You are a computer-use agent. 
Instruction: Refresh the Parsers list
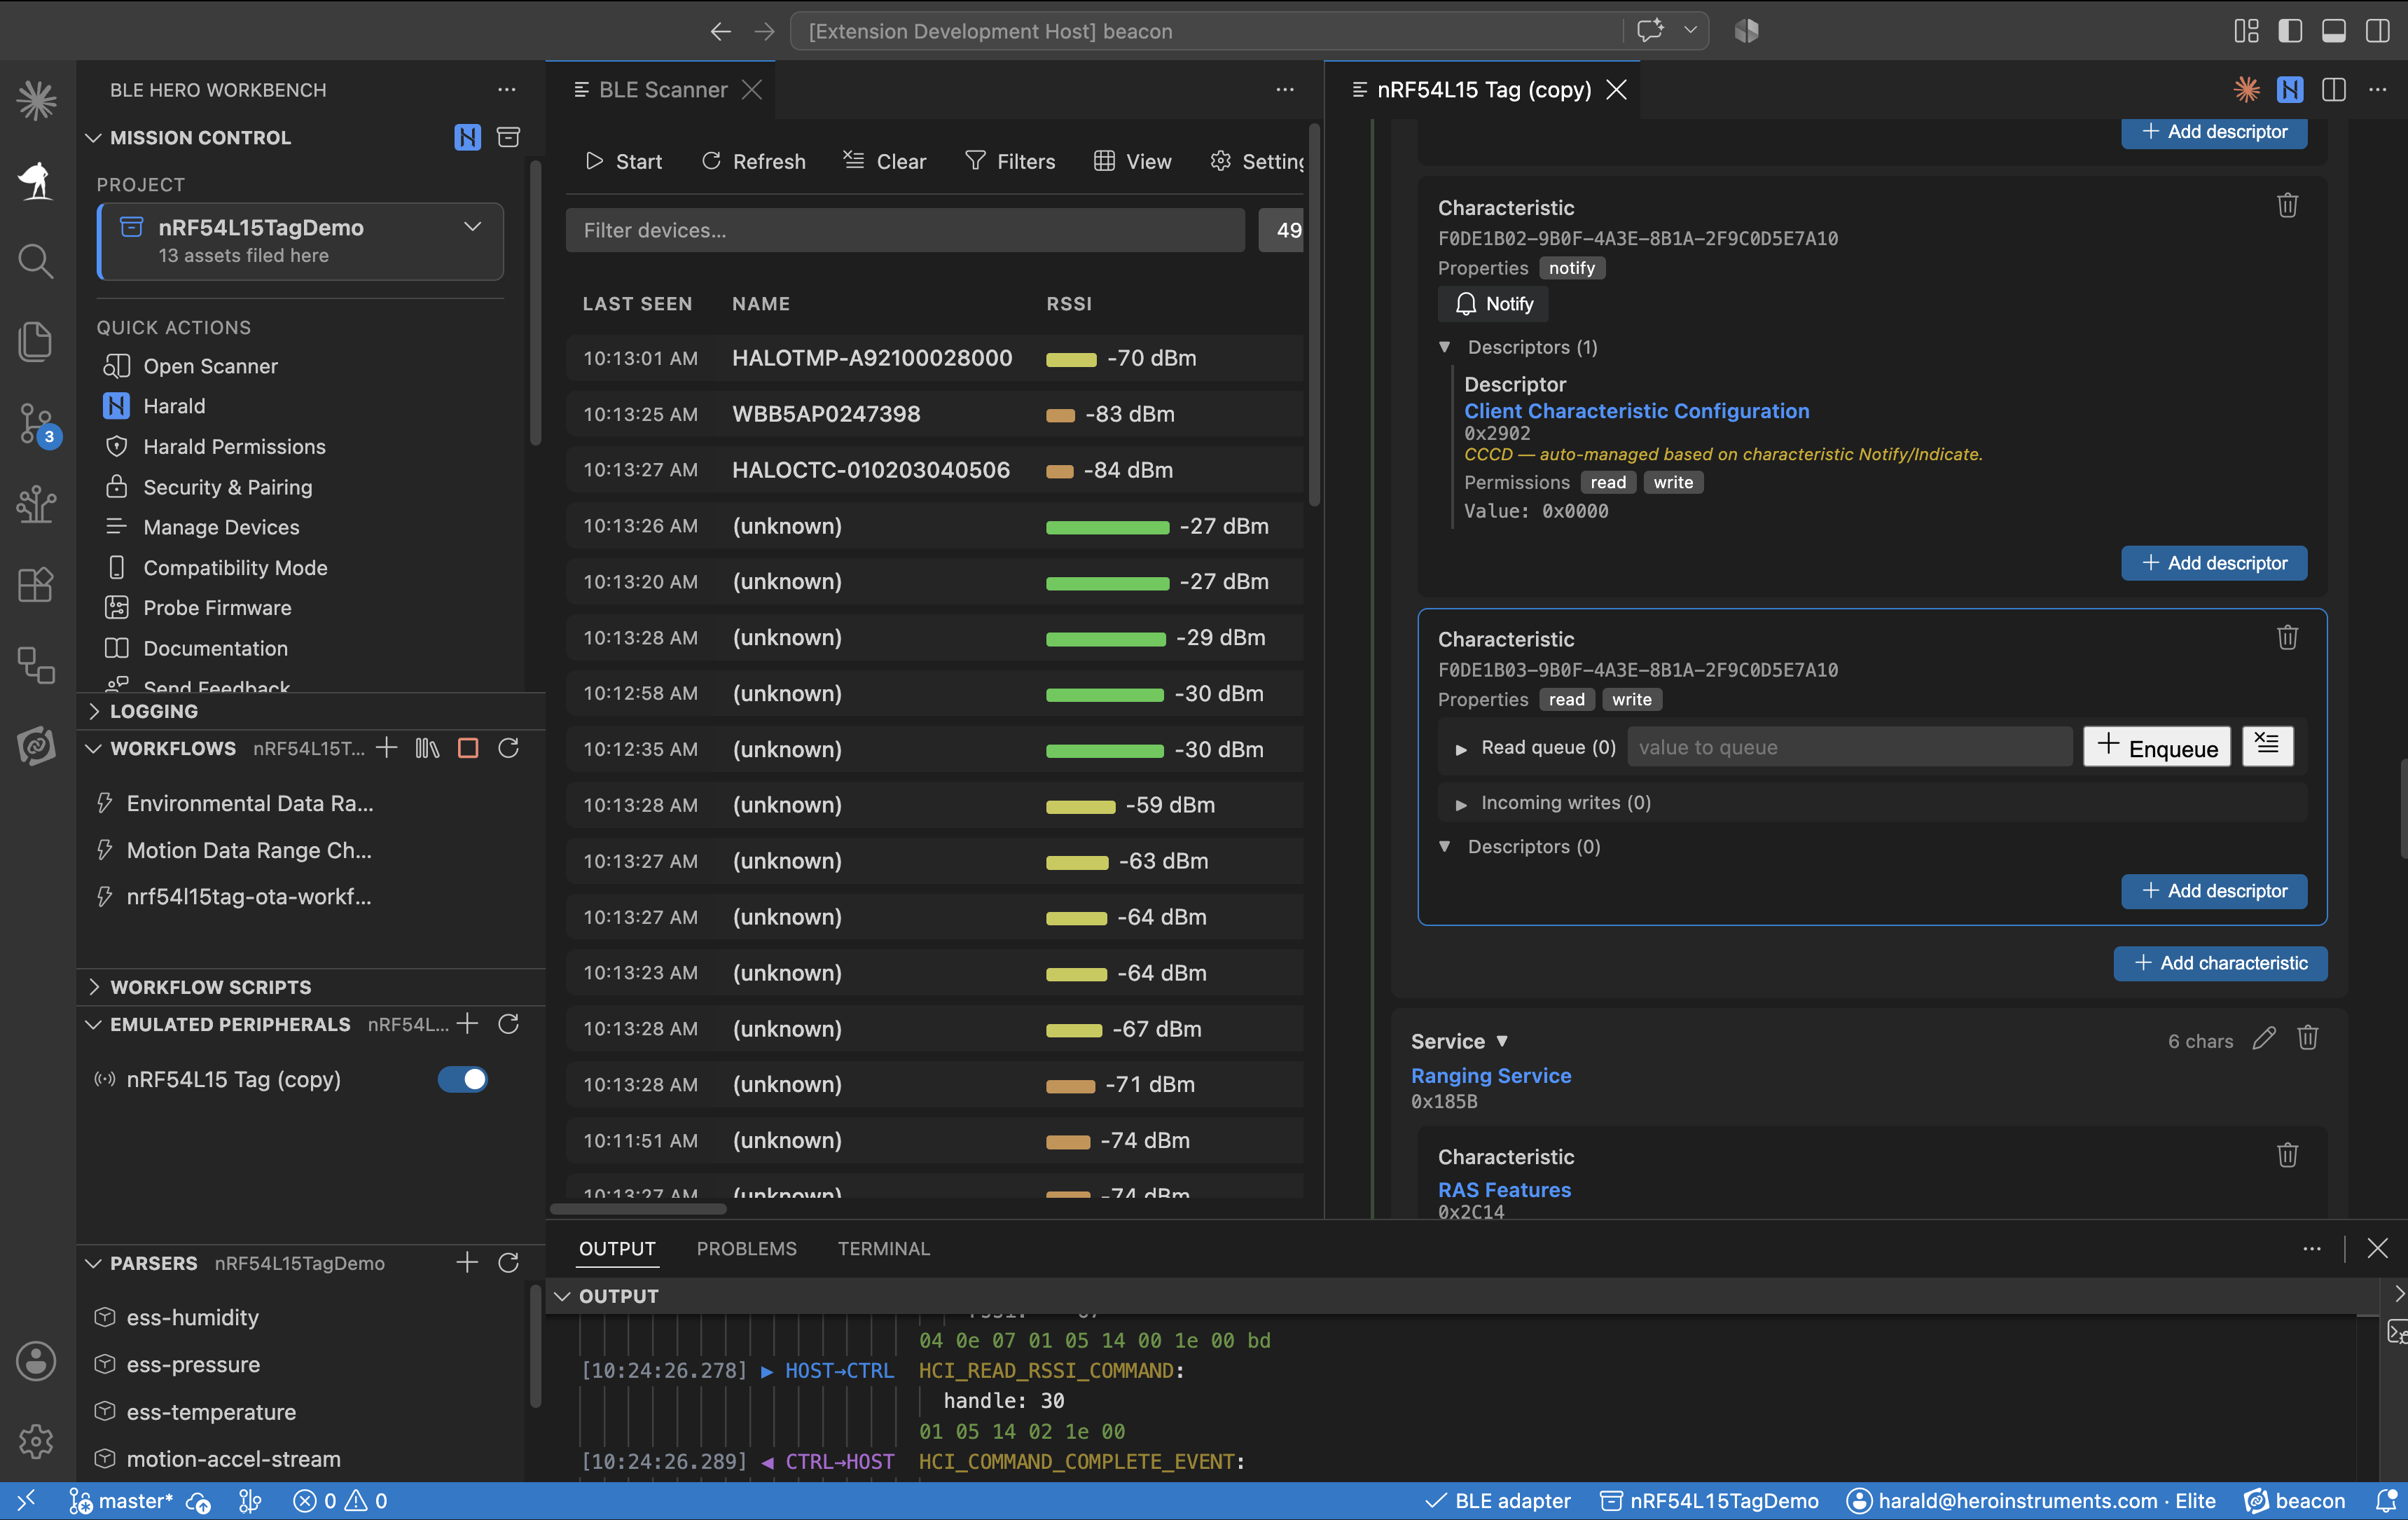(508, 1263)
